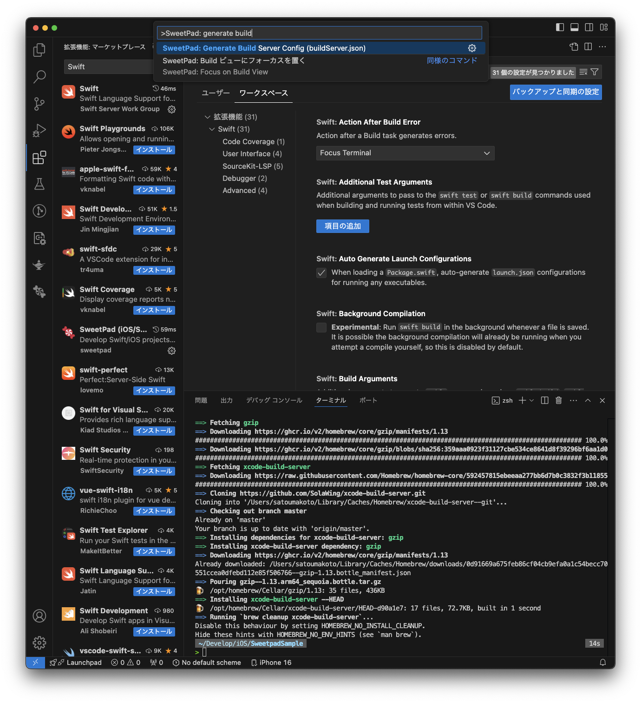Click 項目の追加 button

[x=343, y=226]
